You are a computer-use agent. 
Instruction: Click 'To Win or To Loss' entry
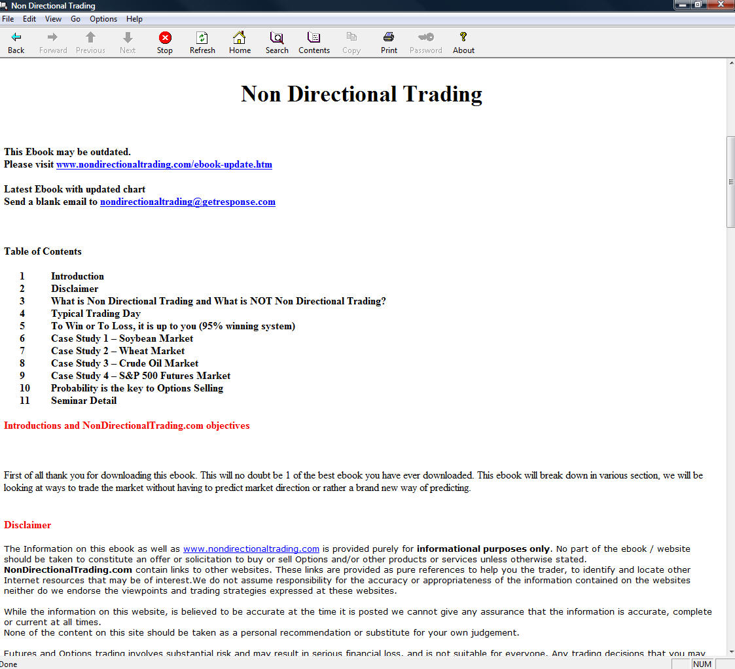point(173,326)
